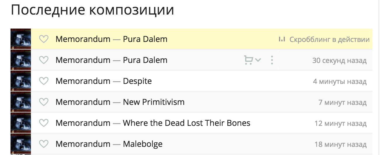Open album art beside Despite
The height and width of the screenshot is (155, 380).
tap(21, 81)
